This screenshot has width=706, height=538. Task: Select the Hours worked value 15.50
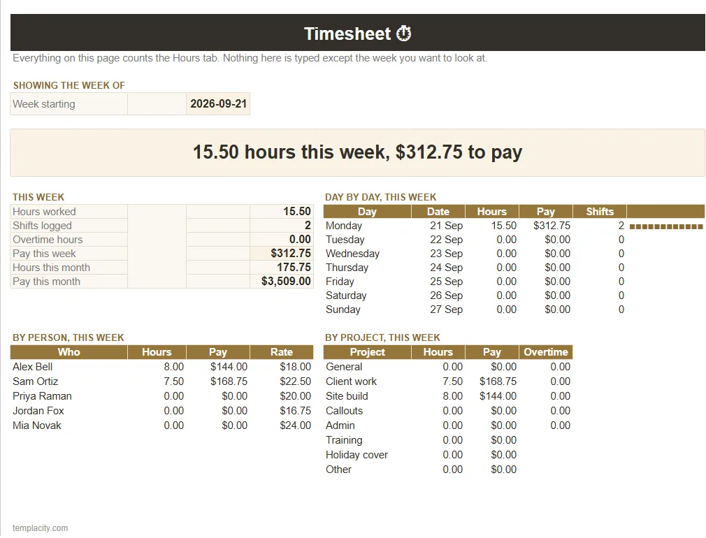(296, 211)
